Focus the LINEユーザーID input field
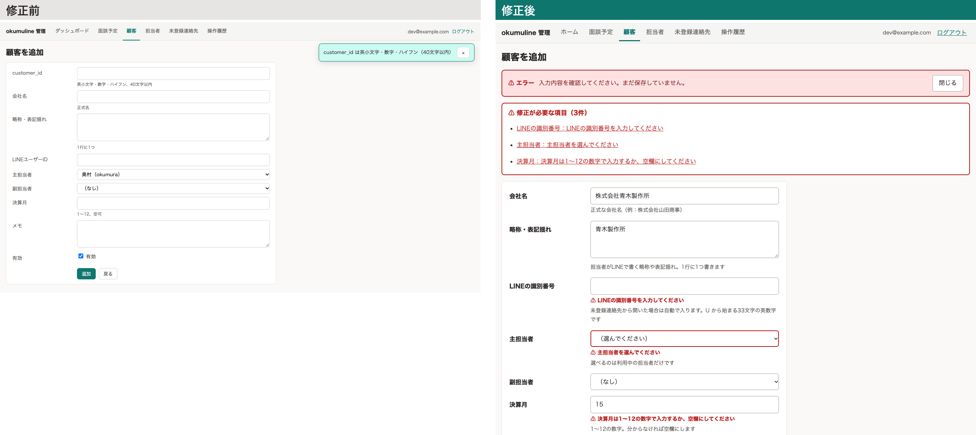This screenshot has width=976, height=435. pyautogui.click(x=173, y=160)
